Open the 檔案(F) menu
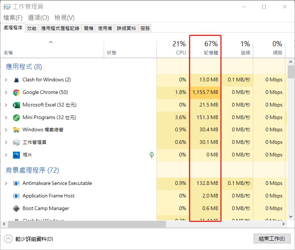 point(13,18)
